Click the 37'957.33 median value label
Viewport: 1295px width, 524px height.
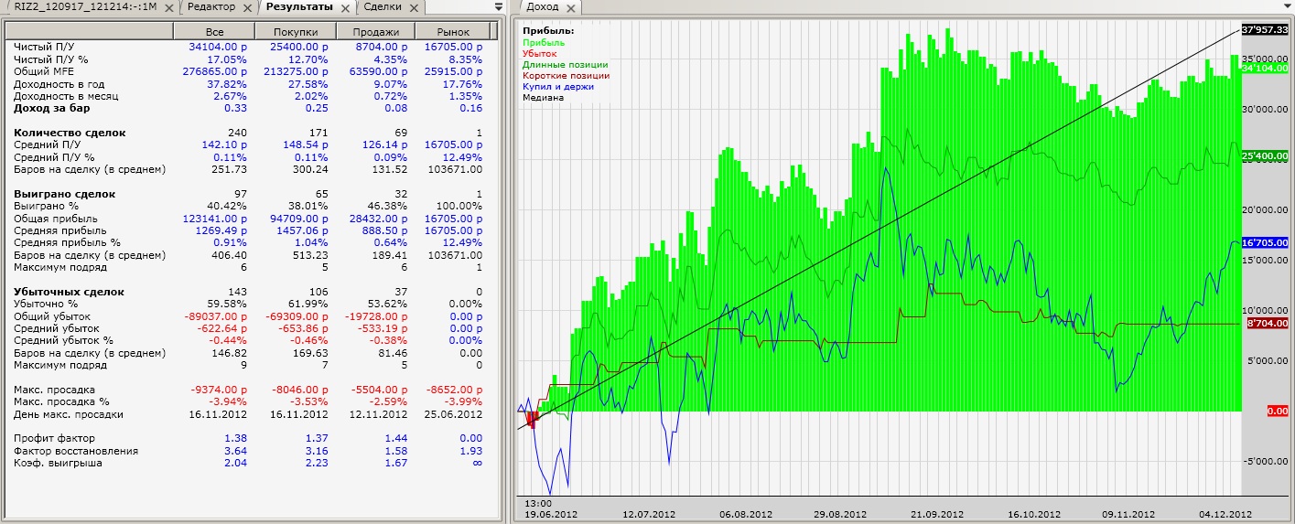coord(1265,29)
